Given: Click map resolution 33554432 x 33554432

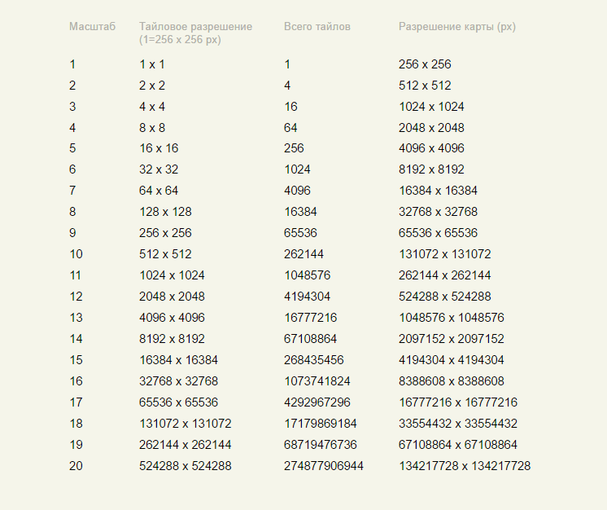Looking at the screenshot, I should [457, 424].
